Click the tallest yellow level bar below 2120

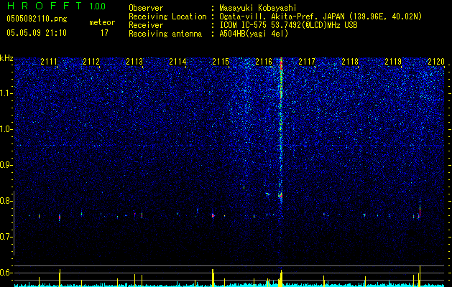pos(420,276)
